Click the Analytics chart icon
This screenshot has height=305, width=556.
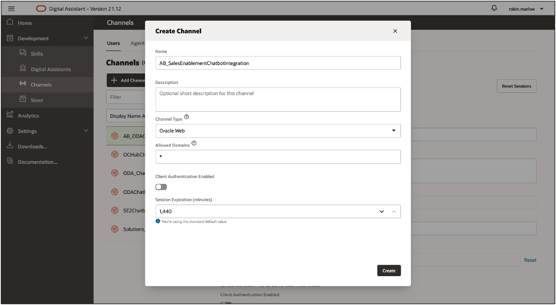tap(10, 115)
